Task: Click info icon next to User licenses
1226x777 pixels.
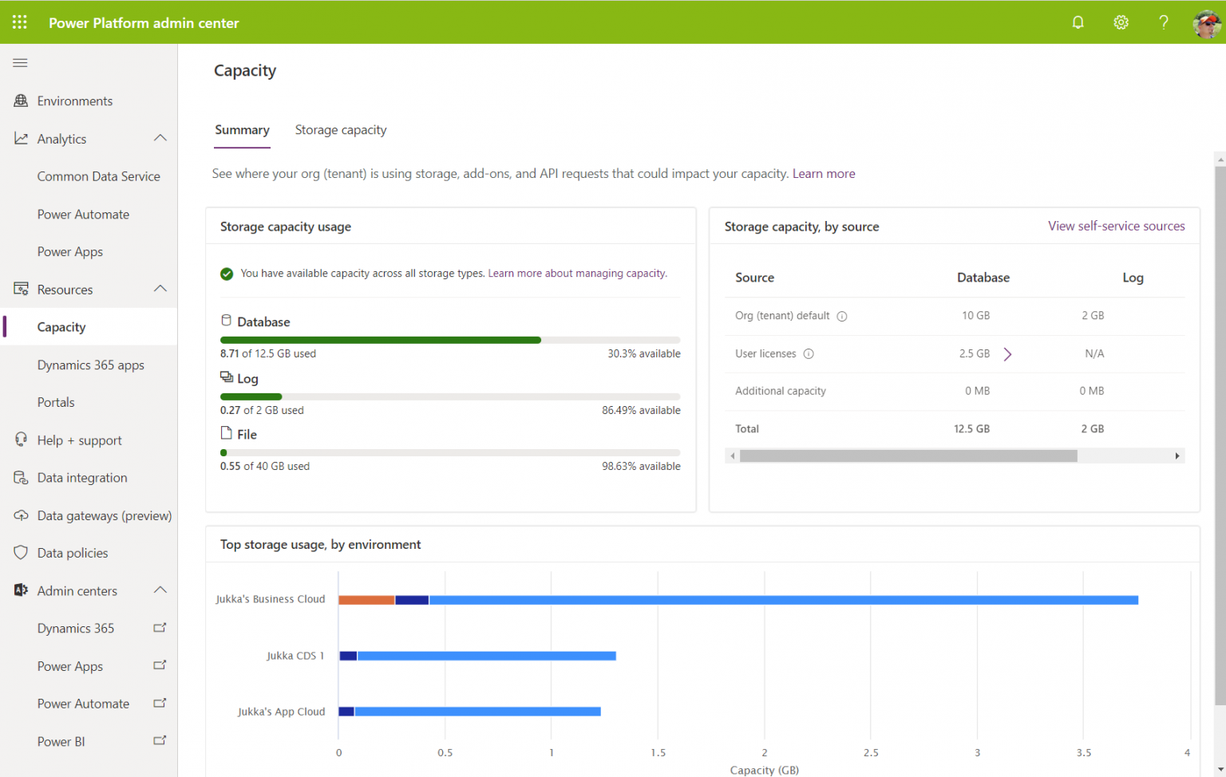Action: click(809, 353)
